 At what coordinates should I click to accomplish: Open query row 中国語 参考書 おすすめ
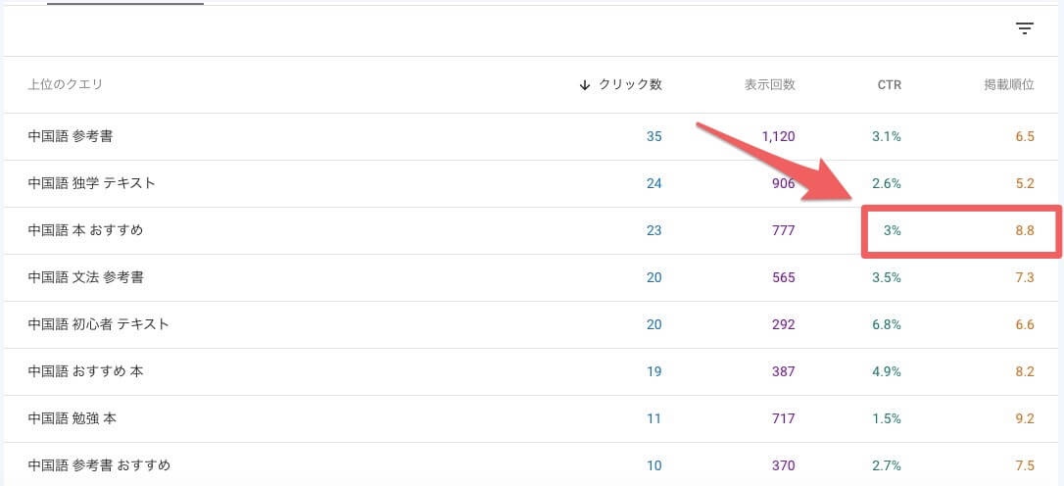(x=531, y=465)
